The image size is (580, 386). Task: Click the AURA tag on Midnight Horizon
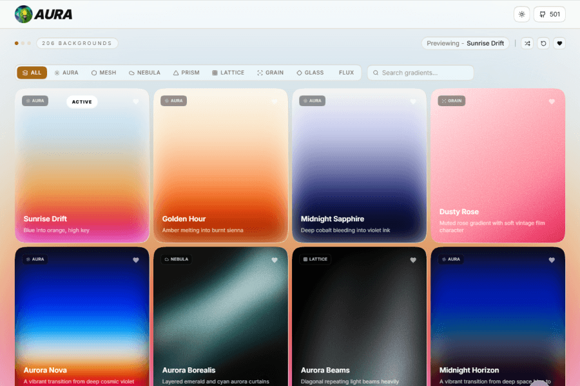click(451, 259)
